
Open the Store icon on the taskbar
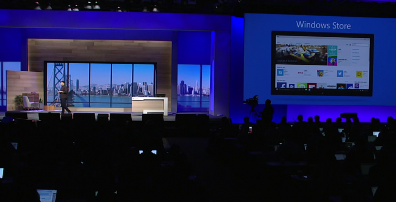coord(309,90)
